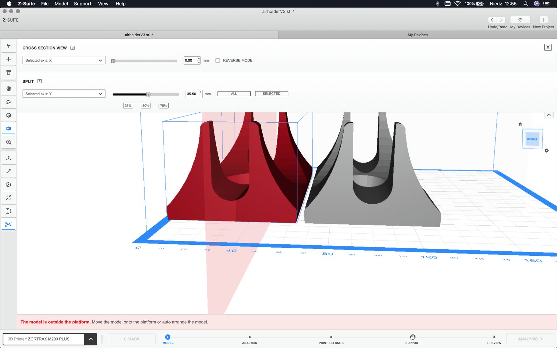
Task: Click the trash delete icon
Action: 9,73
